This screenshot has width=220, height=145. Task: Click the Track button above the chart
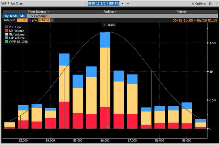pos(109,25)
